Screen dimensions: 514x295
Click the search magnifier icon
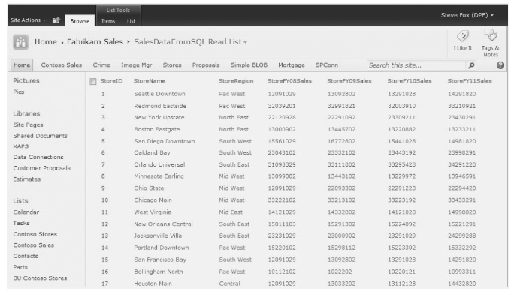click(471, 65)
